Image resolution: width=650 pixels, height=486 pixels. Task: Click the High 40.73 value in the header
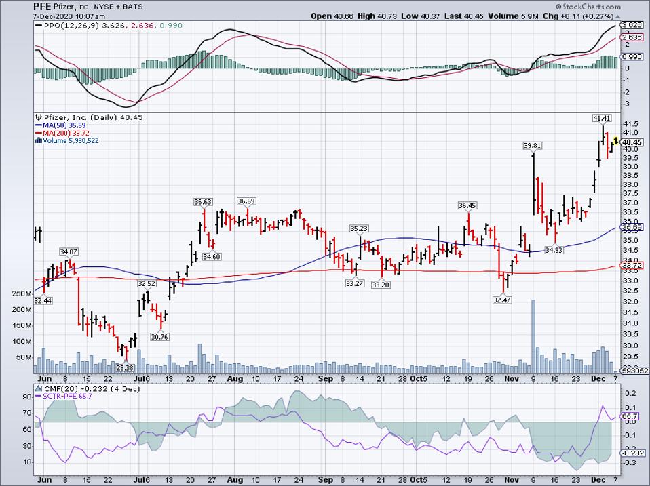click(377, 16)
